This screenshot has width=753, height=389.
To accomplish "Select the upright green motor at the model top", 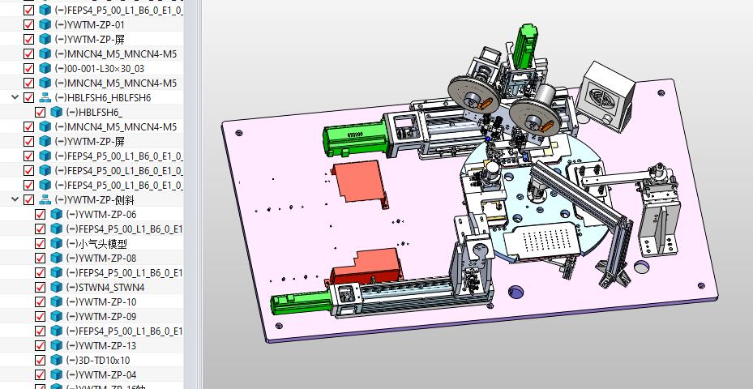I will click(x=524, y=45).
